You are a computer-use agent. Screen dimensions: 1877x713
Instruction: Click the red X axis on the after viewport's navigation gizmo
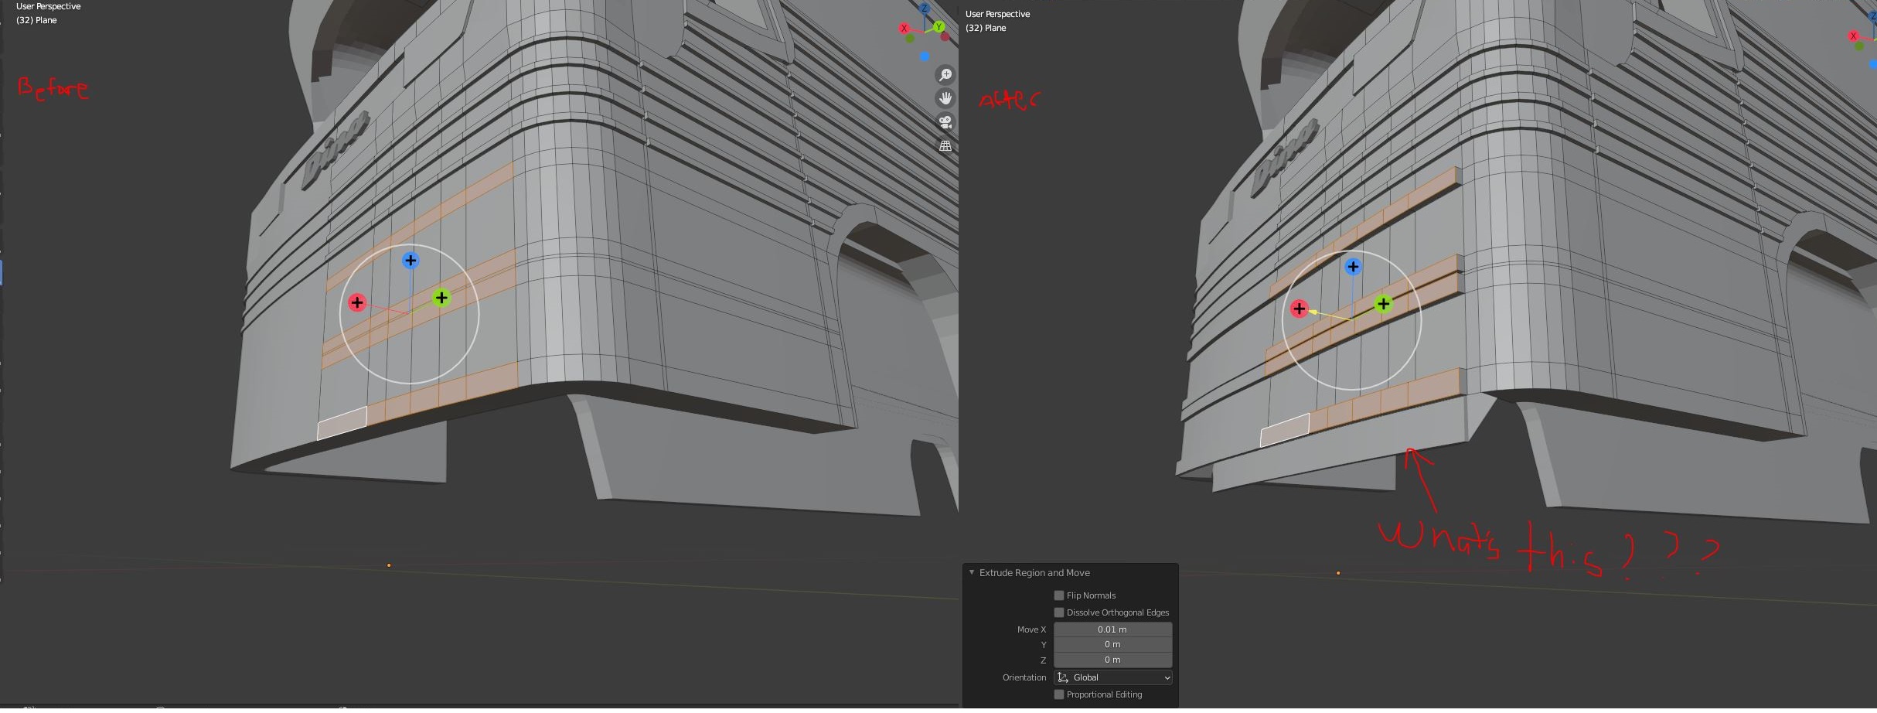1853,36
